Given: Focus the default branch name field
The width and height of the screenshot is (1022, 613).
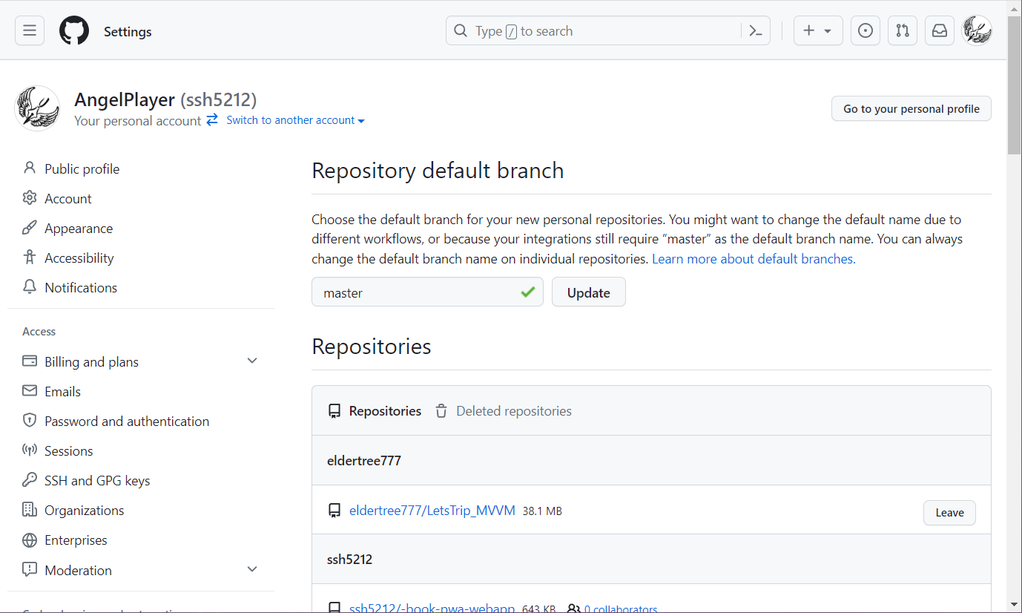Looking at the screenshot, I should click(x=427, y=292).
